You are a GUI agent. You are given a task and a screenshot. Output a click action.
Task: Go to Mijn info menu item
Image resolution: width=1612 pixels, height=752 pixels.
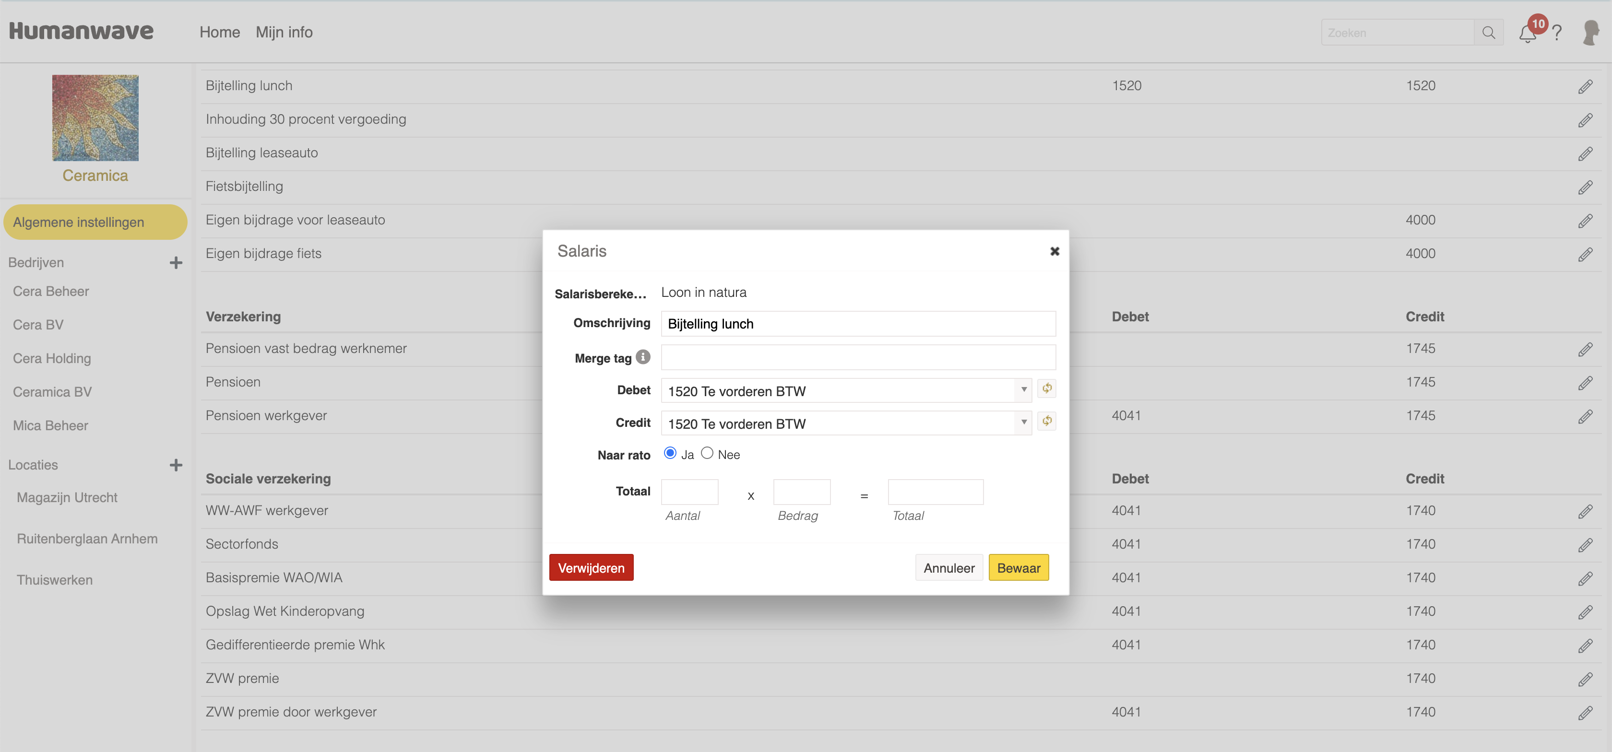(284, 32)
